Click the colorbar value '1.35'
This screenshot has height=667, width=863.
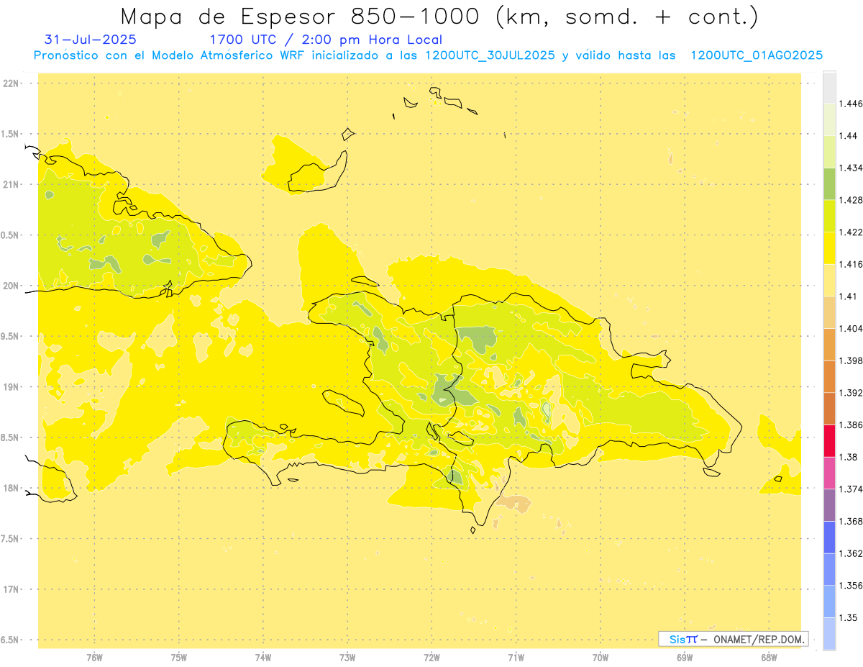tap(849, 617)
